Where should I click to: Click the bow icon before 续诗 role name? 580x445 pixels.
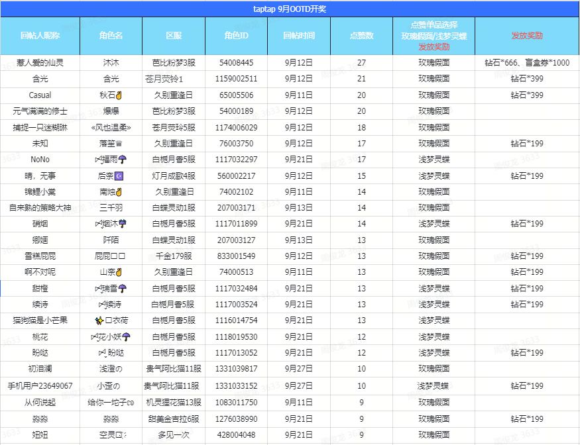pos(103,305)
